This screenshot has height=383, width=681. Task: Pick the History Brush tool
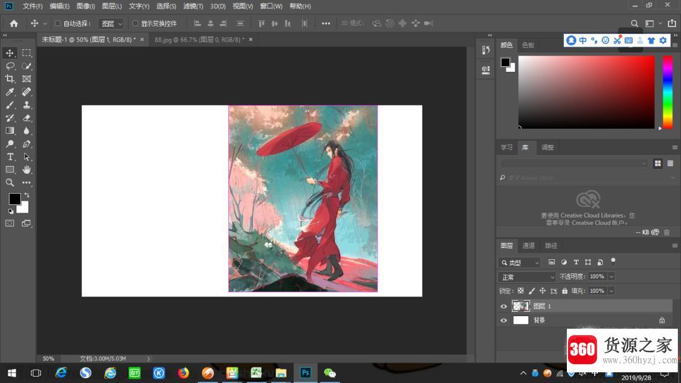(9, 118)
